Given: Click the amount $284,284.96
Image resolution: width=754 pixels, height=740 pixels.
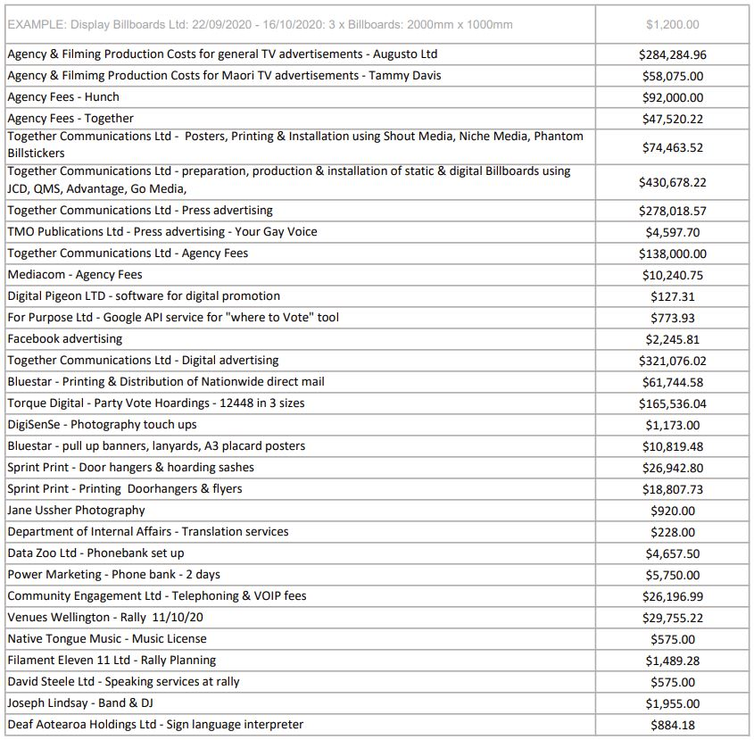Looking at the screenshot, I should tap(672, 54).
